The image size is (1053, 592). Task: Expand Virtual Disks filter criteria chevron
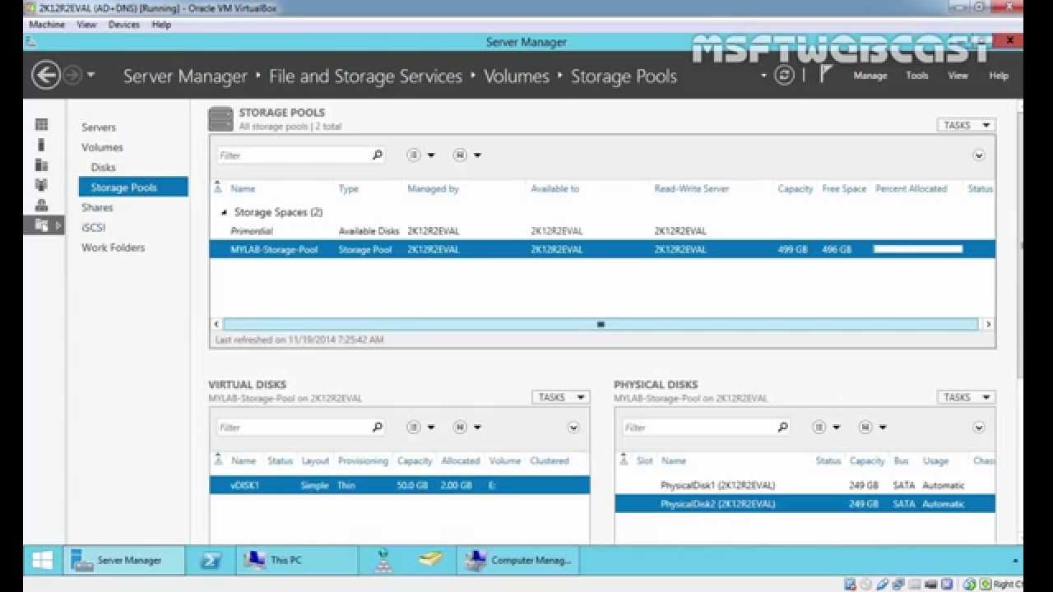click(x=573, y=427)
